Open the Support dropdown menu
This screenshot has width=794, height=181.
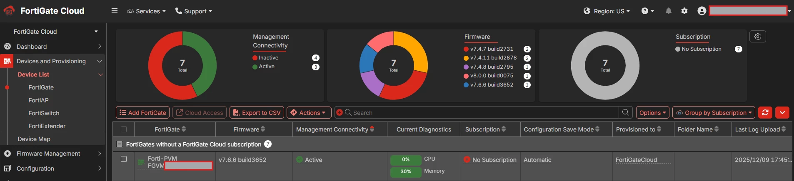point(194,11)
